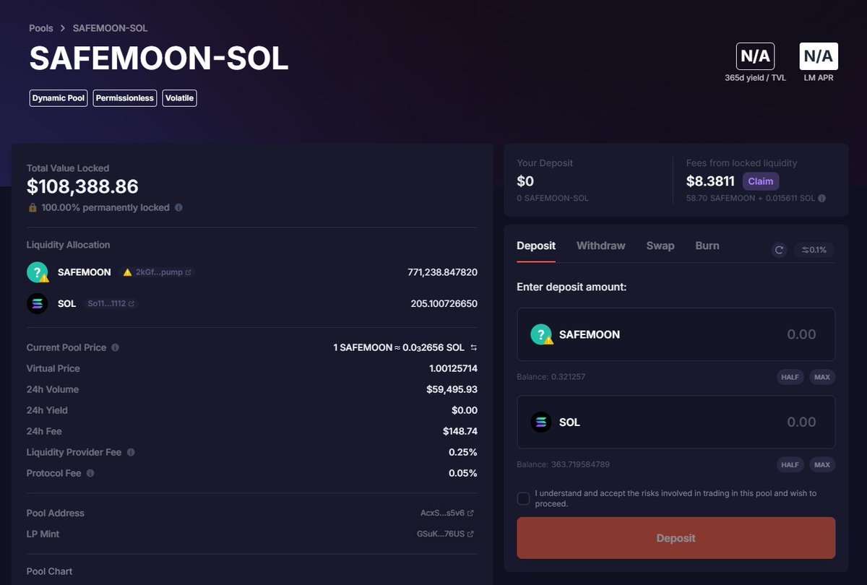Viewport: 867px width, 585px height.
Task: Click the Pools breadcrumb link
Action: 40,28
